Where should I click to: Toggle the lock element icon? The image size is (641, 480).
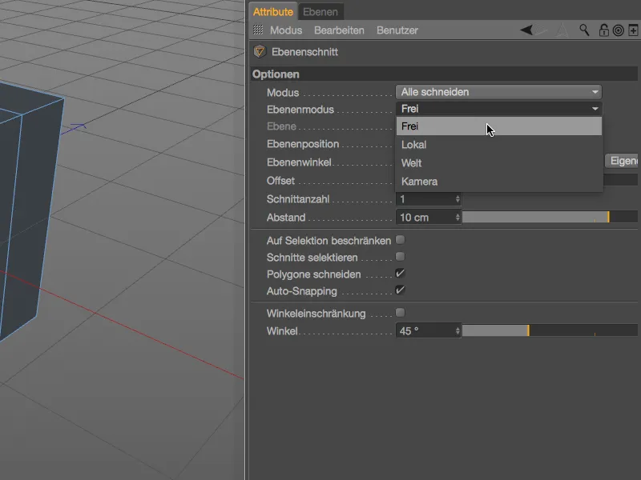click(604, 30)
